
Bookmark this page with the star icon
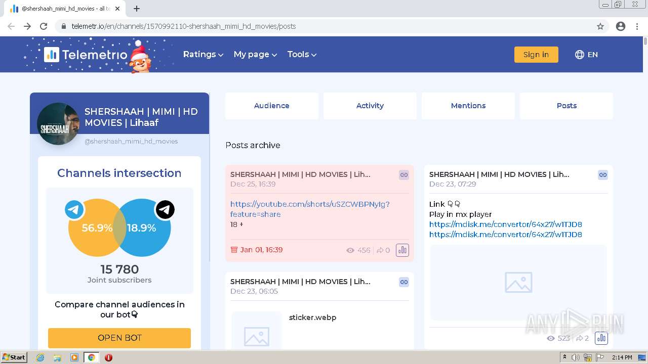point(600,26)
